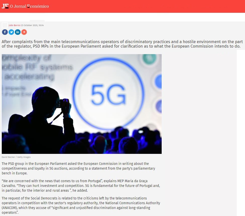Click the 23 October 2020 timestamp
Viewport: 245px width, 216px height.
tap(32, 25)
